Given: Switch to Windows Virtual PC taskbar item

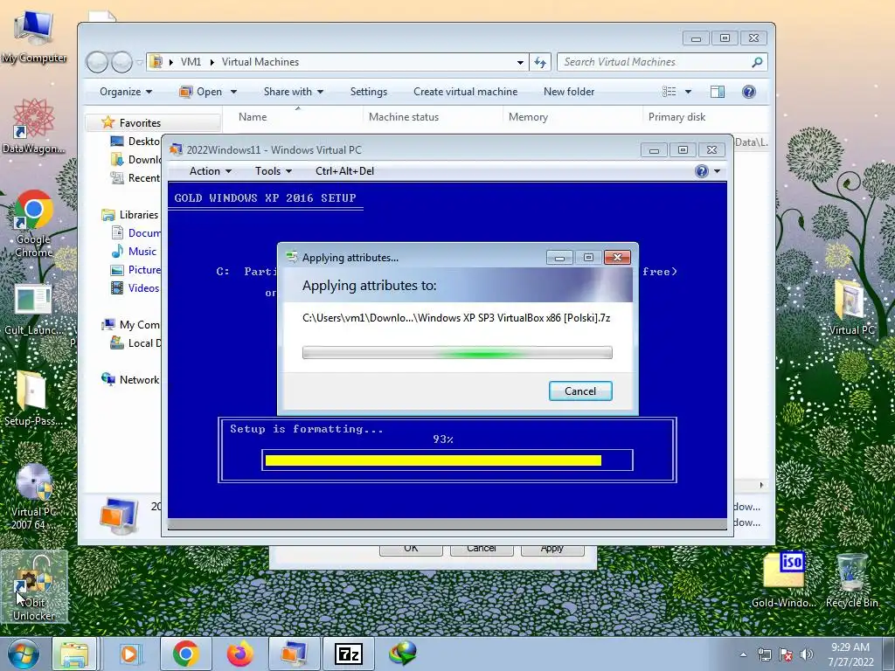Looking at the screenshot, I should (294, 654).
